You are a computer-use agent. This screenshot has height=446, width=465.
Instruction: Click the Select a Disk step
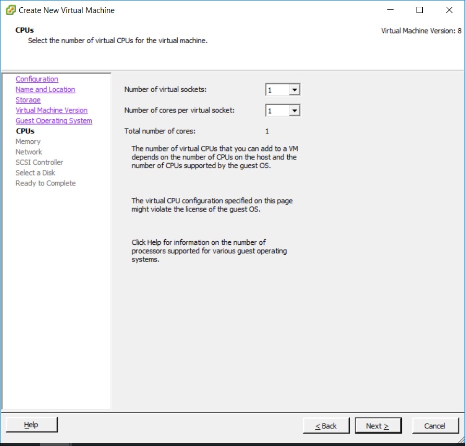tap(35, 173)
